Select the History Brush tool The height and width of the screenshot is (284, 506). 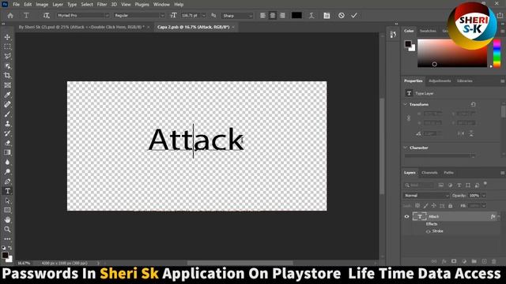pyautogui.click(x=7, y=133)
